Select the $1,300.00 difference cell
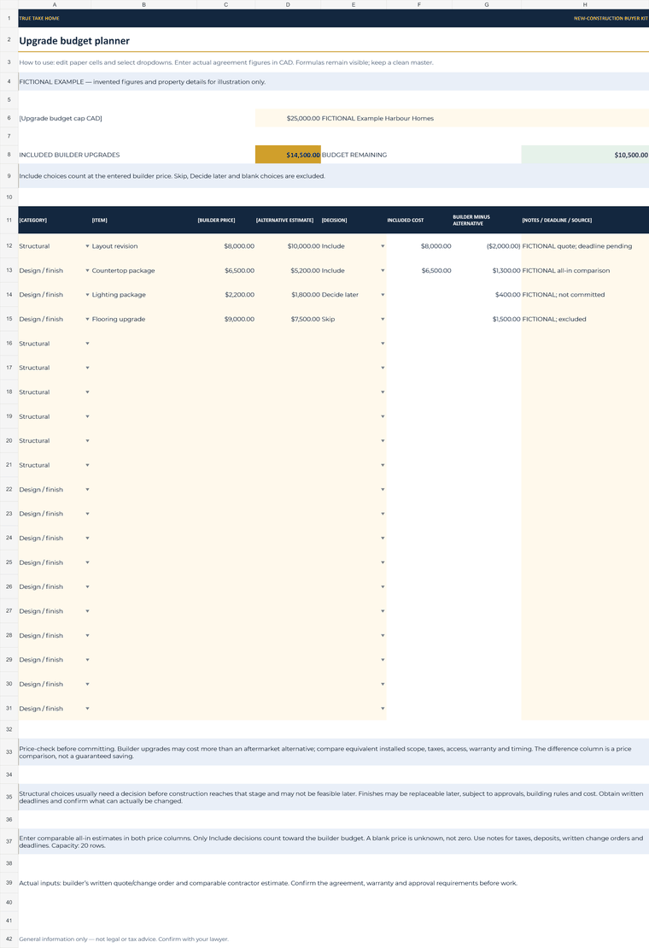Viewport: 649px width, 948px height. click(487, 270)
